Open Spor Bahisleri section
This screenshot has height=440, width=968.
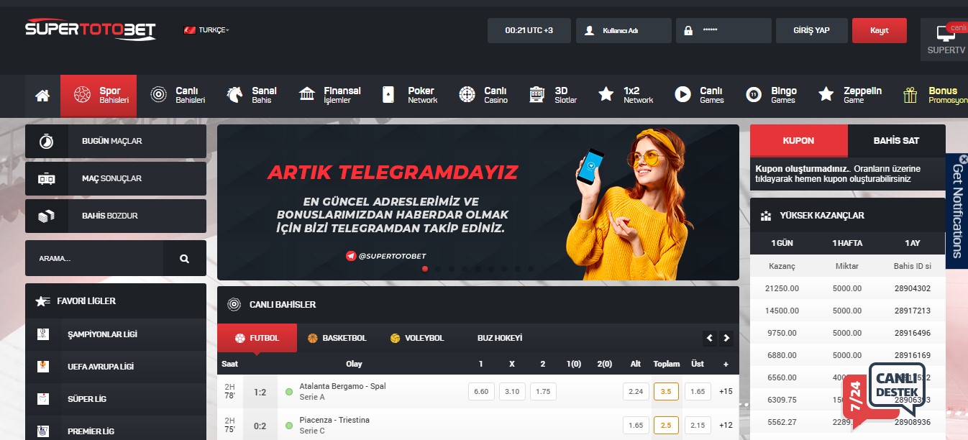(99, 96)
